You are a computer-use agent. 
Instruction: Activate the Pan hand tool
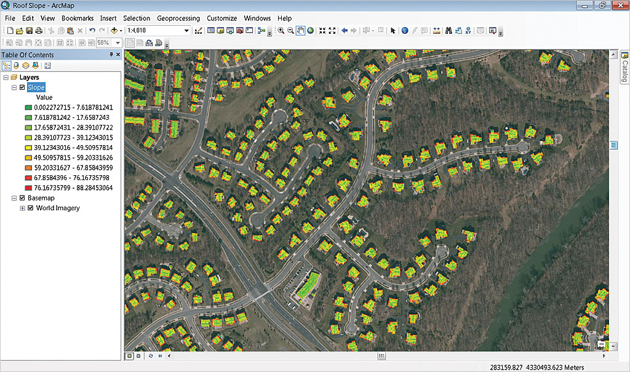pyautogui.click(x=300, y=31)
